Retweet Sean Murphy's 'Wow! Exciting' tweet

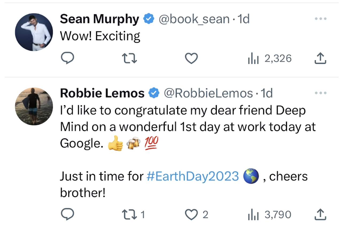click(x=129, y=58)
